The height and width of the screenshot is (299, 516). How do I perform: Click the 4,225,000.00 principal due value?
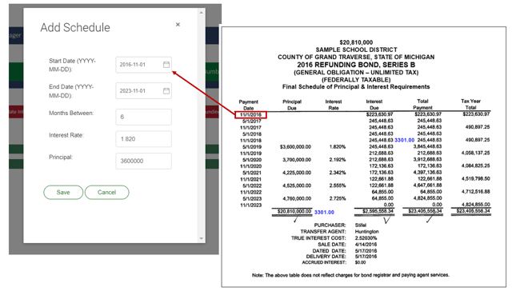click(x=297, y=173)
